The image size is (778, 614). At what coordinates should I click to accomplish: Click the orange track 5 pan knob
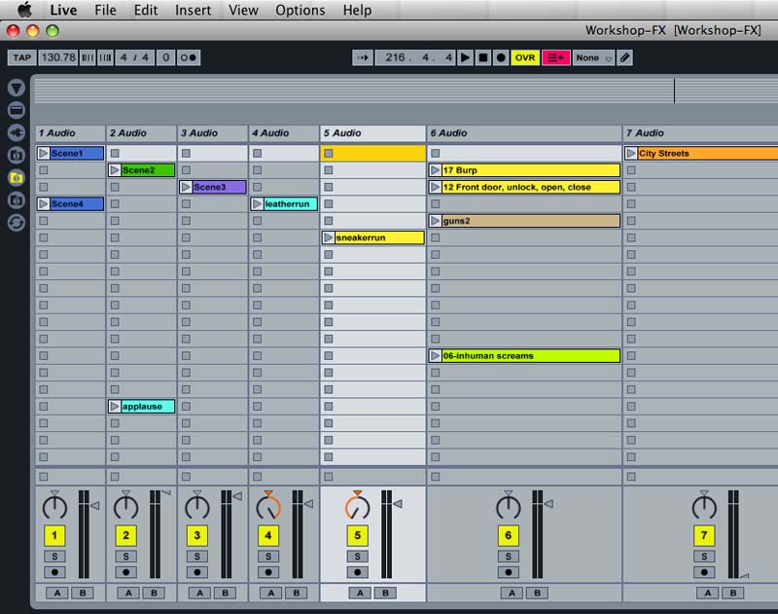(357, 507)
